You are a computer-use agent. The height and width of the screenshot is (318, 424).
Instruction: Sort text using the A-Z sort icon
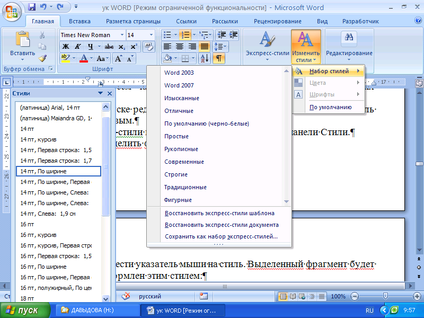pyautogui.click(x=205, y=58)
